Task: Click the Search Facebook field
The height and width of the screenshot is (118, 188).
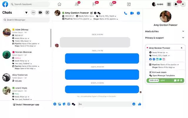Action: pyautogui.click(x=30, y=4)
